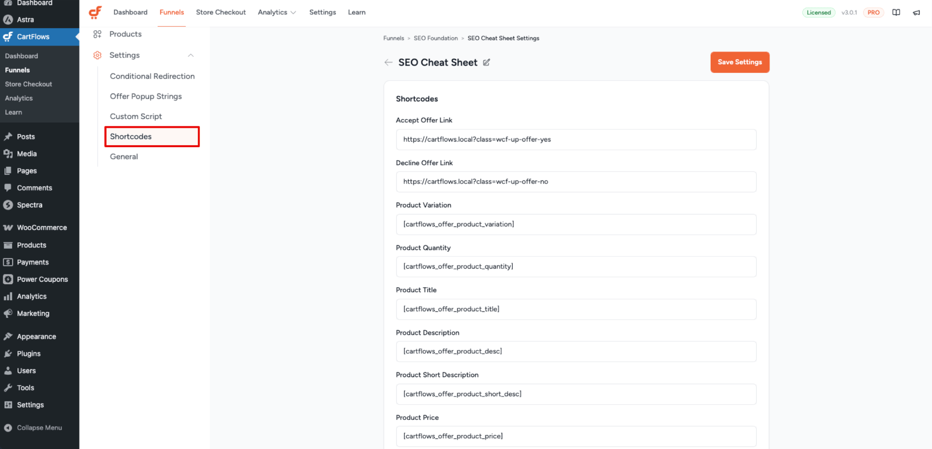Image resolution: width=932 pixels, height=449 pixels.
Task: Click the Accept Offer Link field
Action: click(576, 139)
